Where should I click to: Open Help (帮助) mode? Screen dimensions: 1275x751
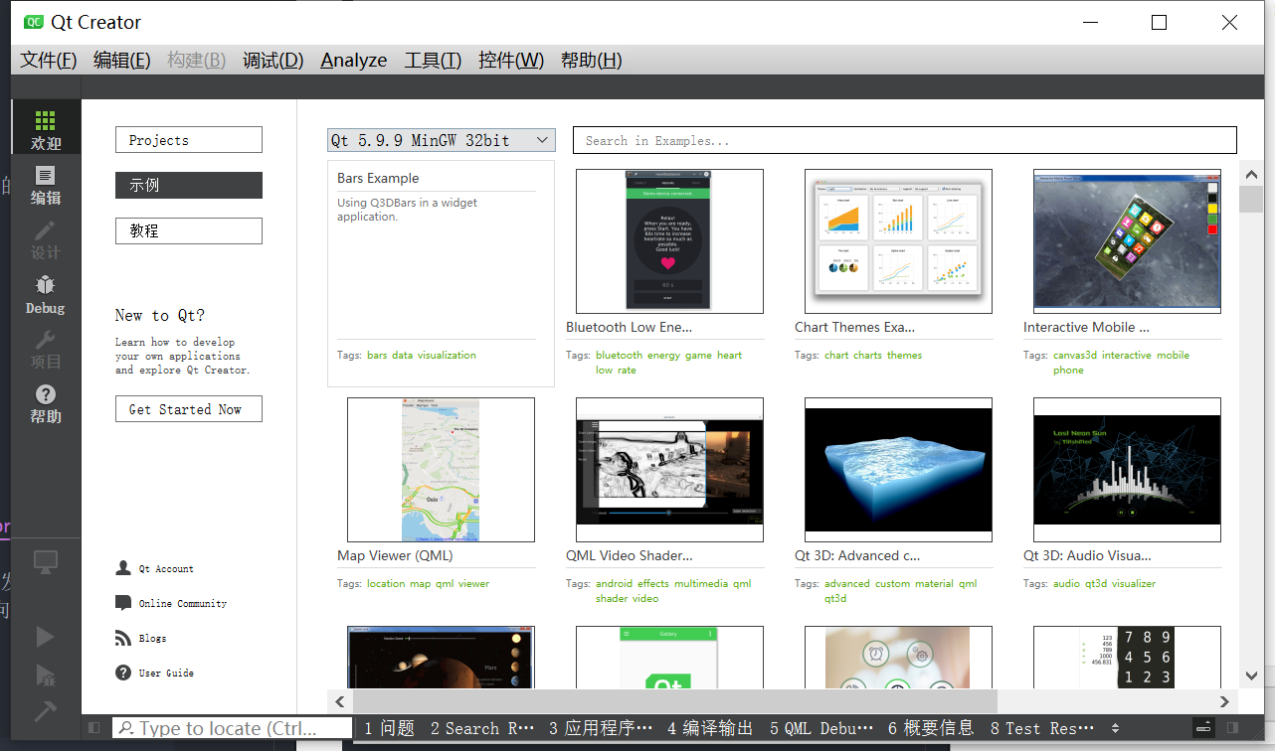[x=46, y=404]
